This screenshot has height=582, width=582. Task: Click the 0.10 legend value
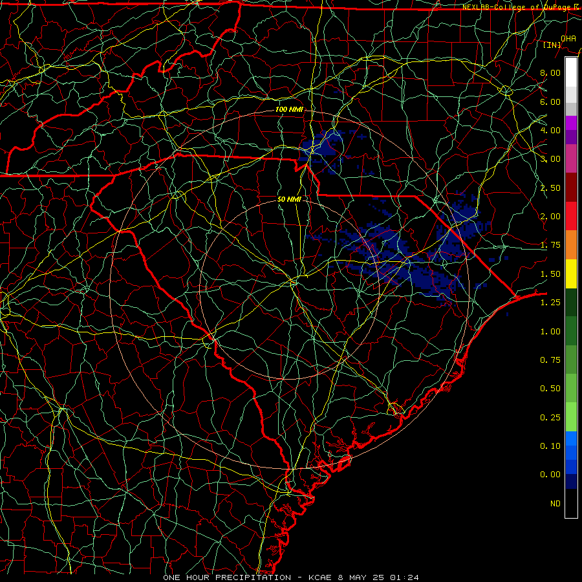click(550, 446)
